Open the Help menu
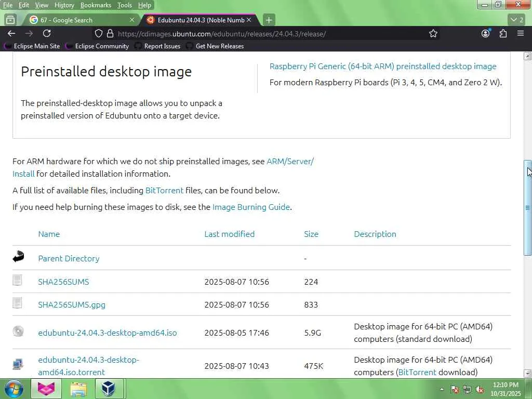This screenshot has height=399, width=532. (144, 5)
